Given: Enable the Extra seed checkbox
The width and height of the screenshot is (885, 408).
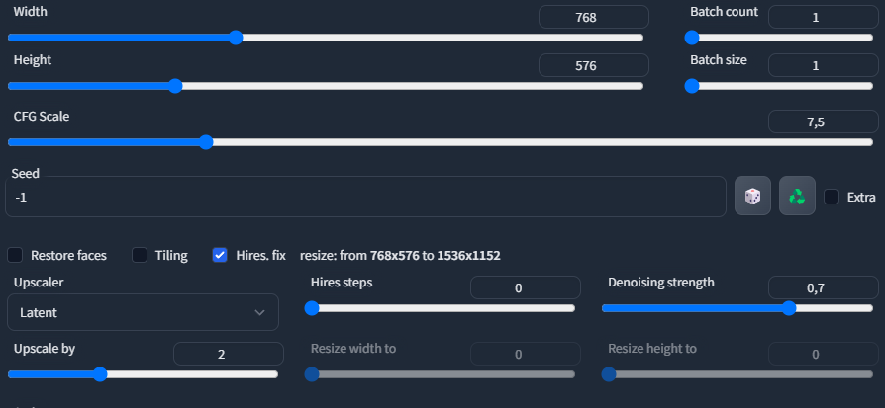Looking at the screenshot, I should [x=831, y=197].
